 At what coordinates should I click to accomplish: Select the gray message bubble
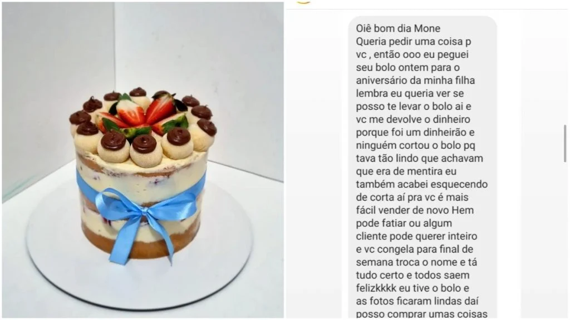coord(422,168)
